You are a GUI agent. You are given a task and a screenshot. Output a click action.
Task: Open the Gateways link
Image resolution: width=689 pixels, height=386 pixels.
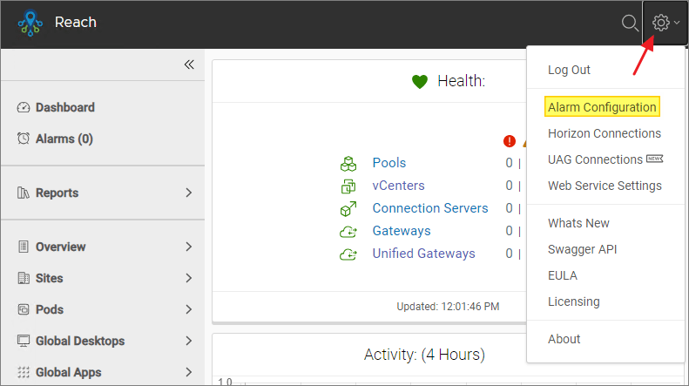tap(401, 231)
